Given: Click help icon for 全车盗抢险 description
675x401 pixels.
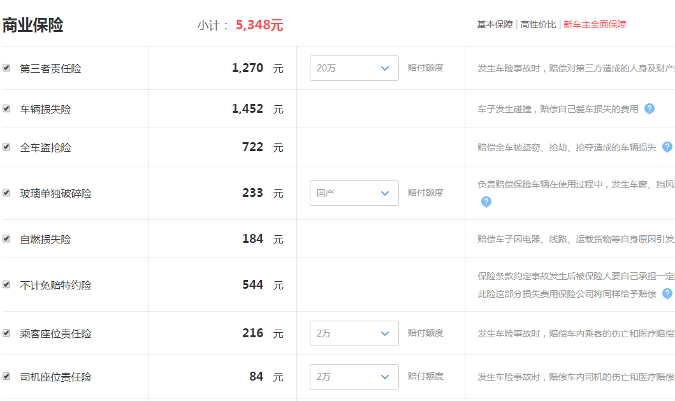Looking at the screenshot, I should point(667,147).
